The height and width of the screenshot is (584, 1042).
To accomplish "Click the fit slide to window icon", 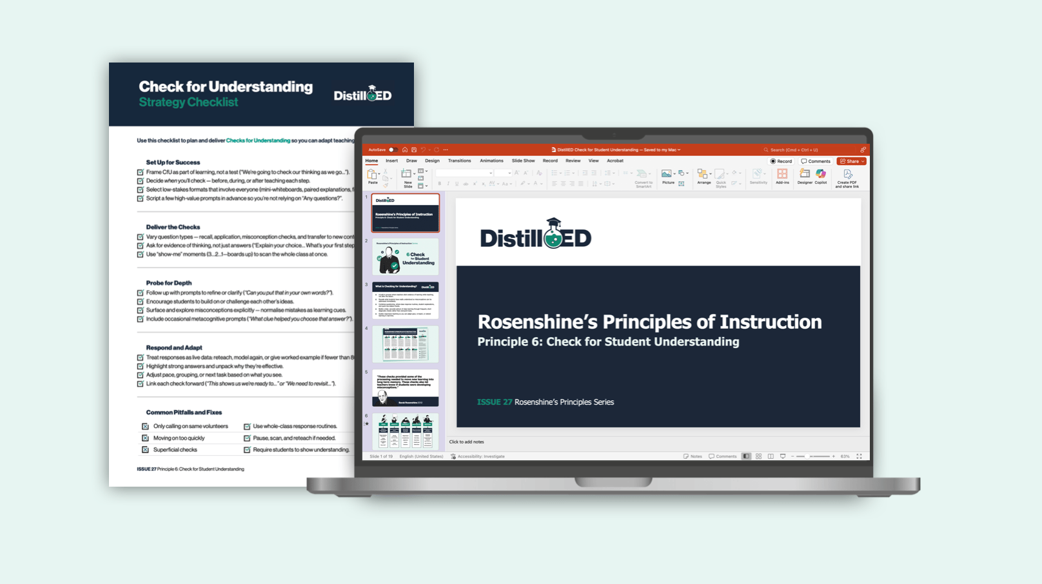I will (x=859, y=456).
